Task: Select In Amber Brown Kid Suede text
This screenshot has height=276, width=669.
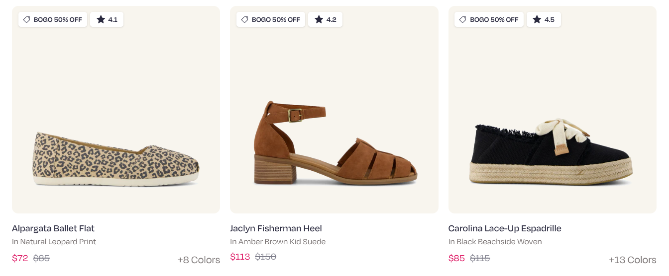Action: coord(278,242)
